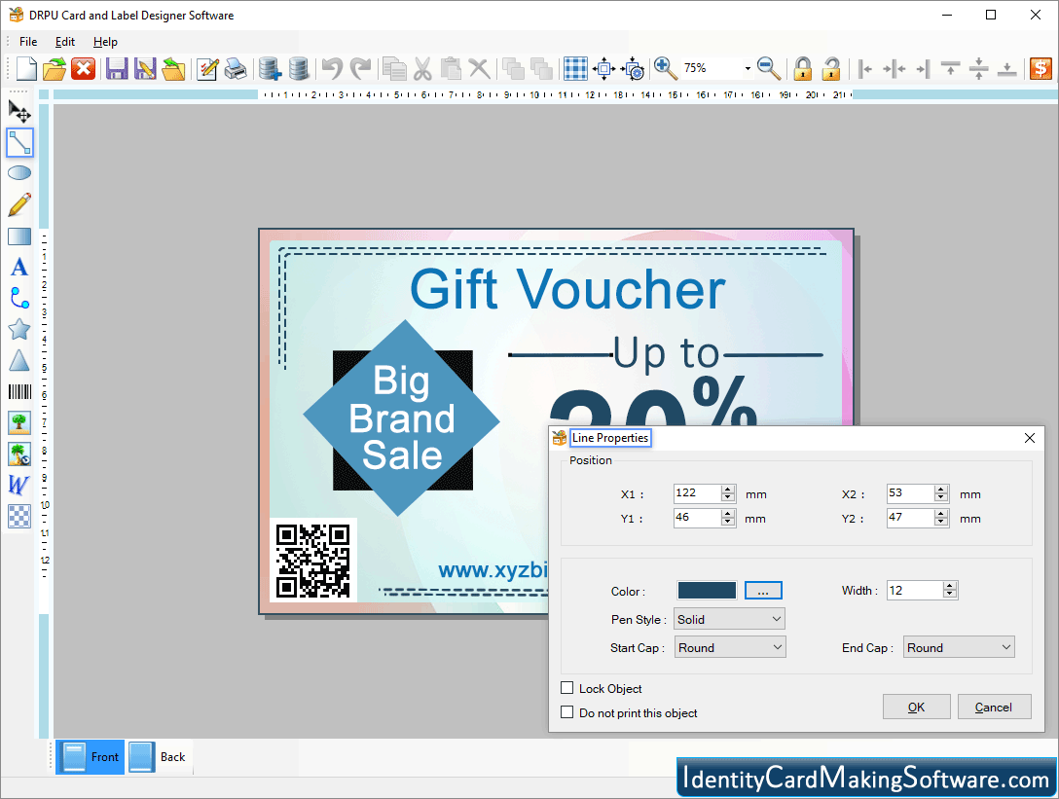
Task: Switch to the Back card tab
Action: pyautogui.click(x=160, y=757)
